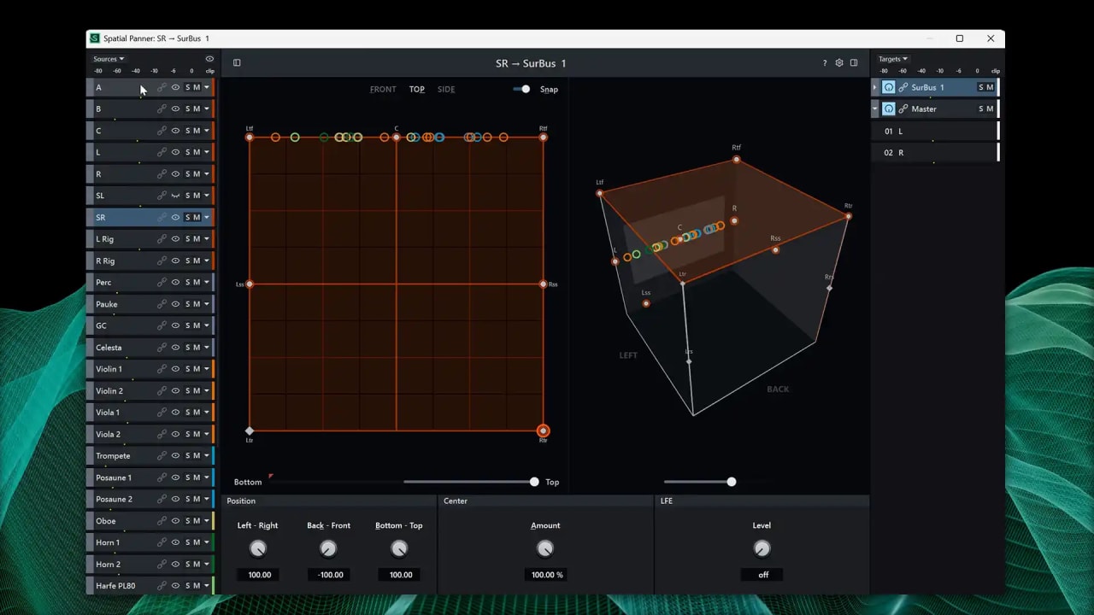Click the highlighted Rtr source puck in top view

pyautogui.click(x=543, y=431)
